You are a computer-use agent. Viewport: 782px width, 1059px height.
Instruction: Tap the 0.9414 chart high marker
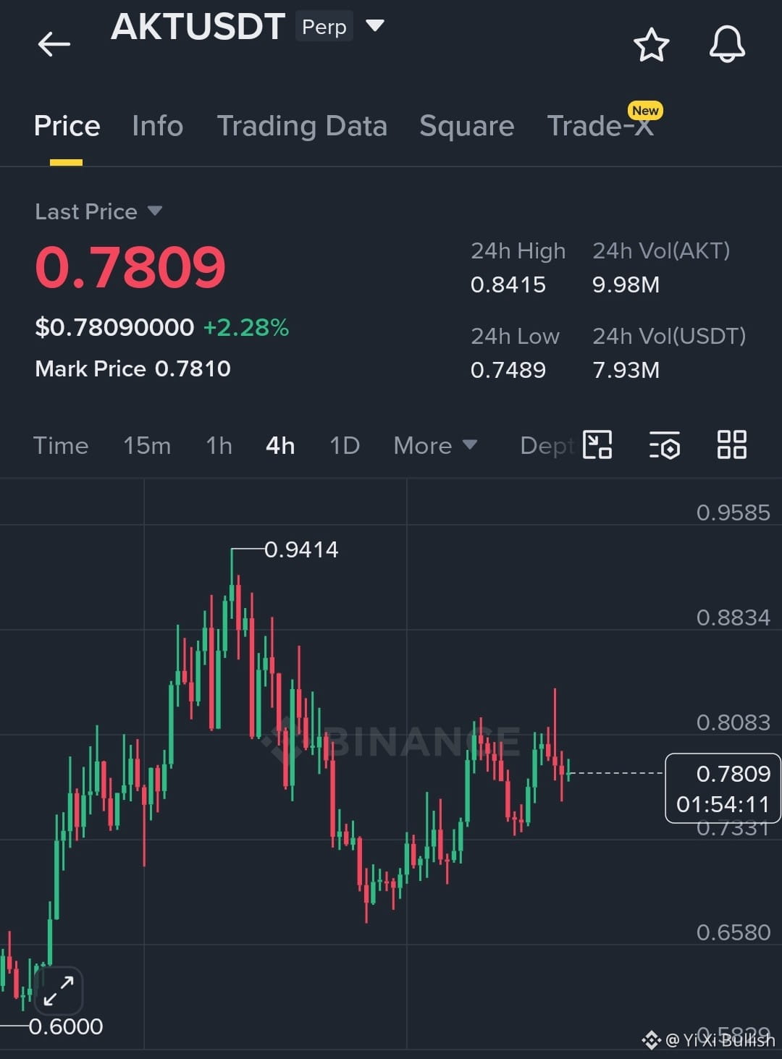click(x=301, y=549)
